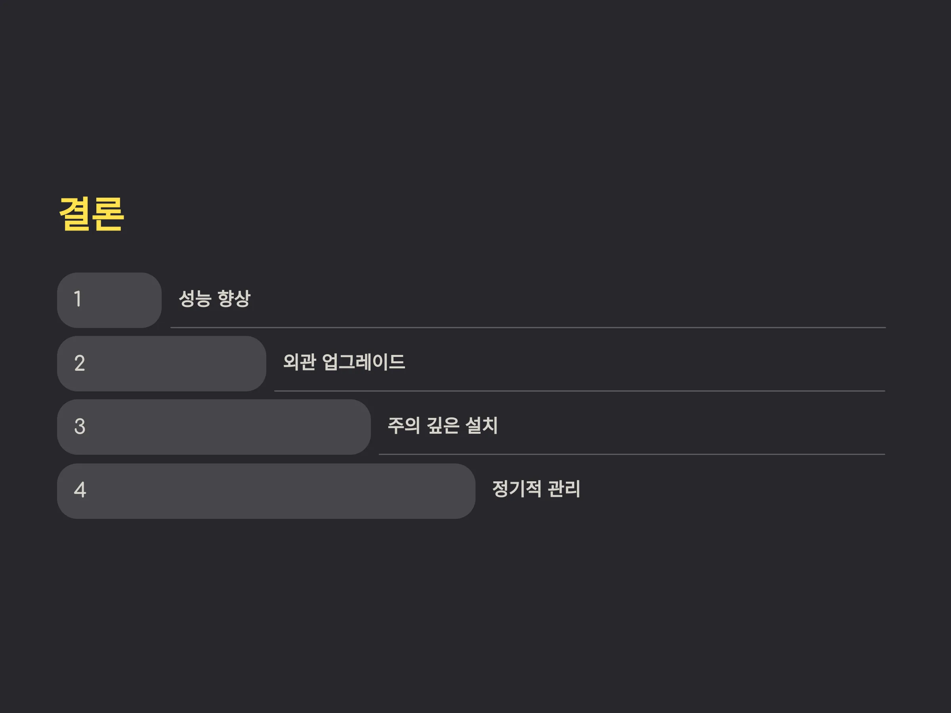Click the word 업그레이드 in second item
Screen dimensions: 951x713
(363, 362)
